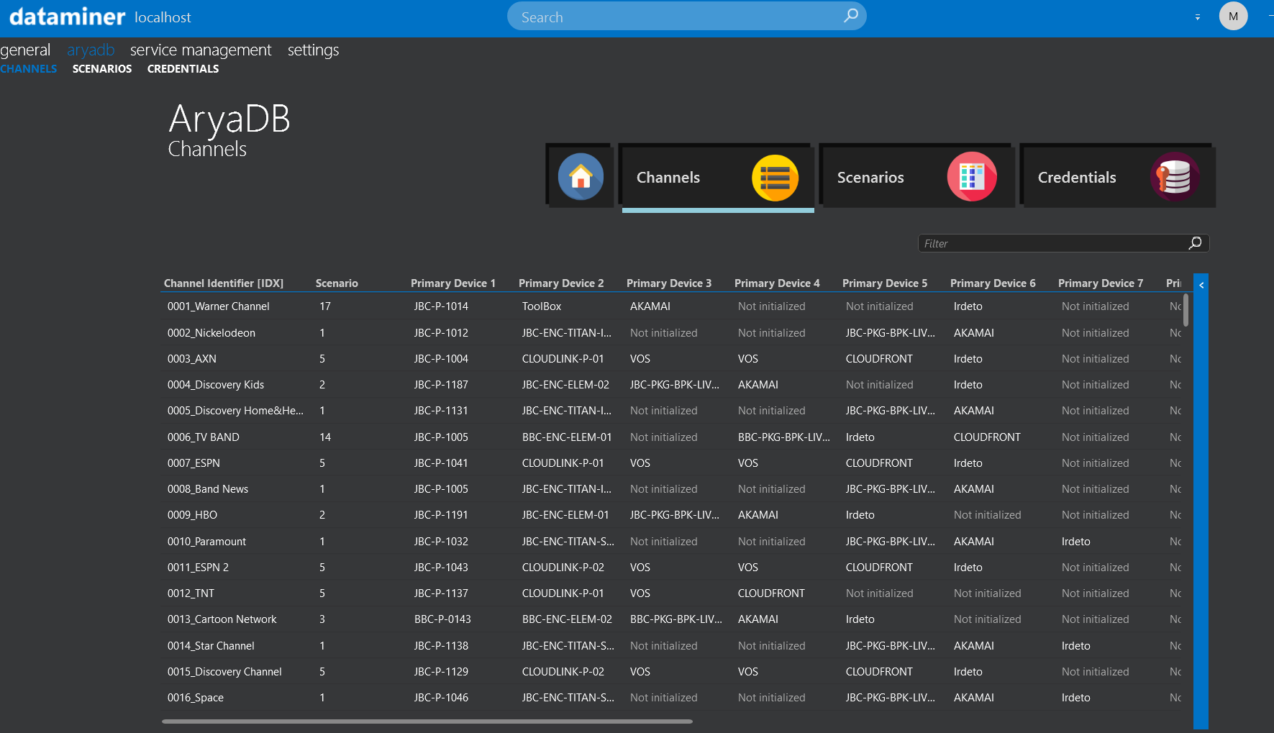Click the localhost label in header
The image size is (1274, 733).
(x=163, y=17)
